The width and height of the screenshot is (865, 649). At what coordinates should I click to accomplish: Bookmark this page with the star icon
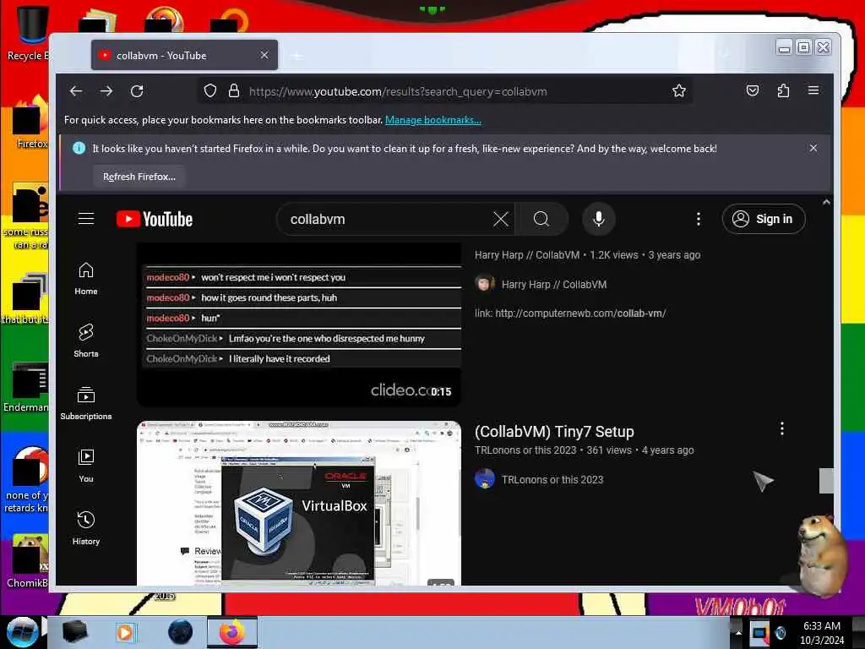(x=679, y=91)
